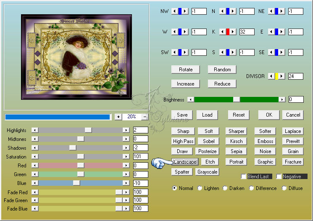Click the DIVISOR left arrow stepper
This screenshot has height=221, width=313.
click(x=271, y=76)
